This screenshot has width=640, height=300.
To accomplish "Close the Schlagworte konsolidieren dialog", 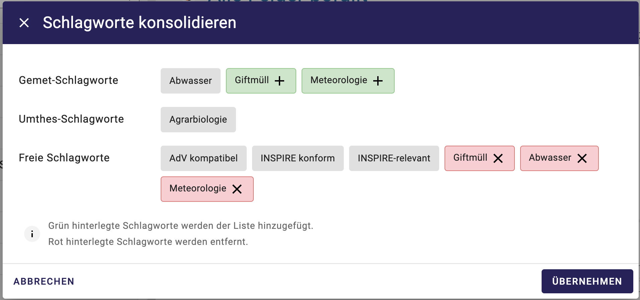I will (24, 23).
